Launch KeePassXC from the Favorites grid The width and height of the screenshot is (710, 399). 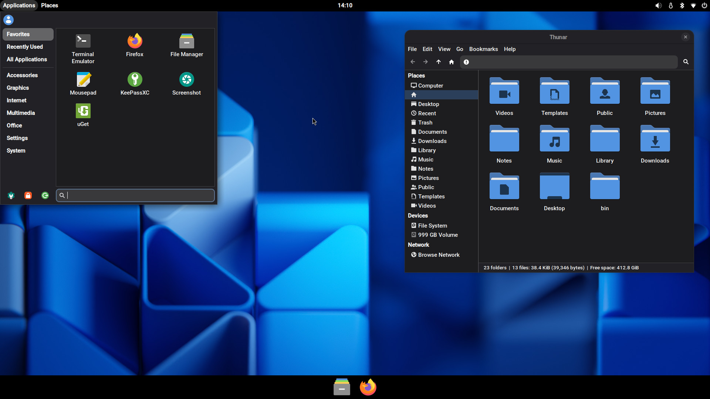point(135,83)
